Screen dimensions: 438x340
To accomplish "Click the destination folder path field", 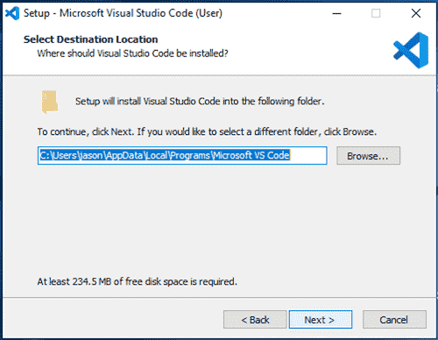I will click(x=182, y=156).
